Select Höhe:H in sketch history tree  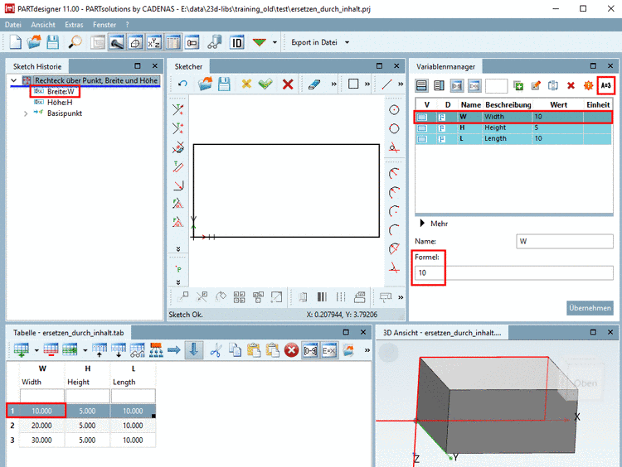(x=60, y=103)
